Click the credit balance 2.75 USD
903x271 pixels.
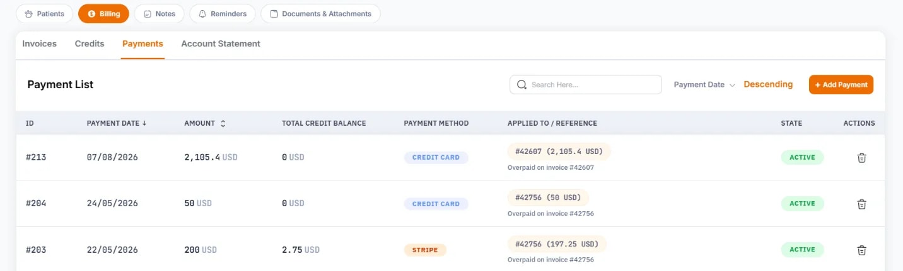click(301, 250)
